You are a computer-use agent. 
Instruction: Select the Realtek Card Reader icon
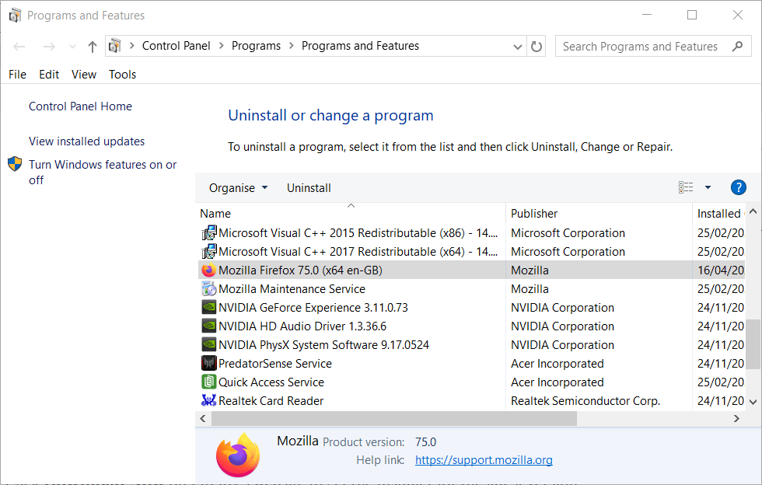click(209, 400)
